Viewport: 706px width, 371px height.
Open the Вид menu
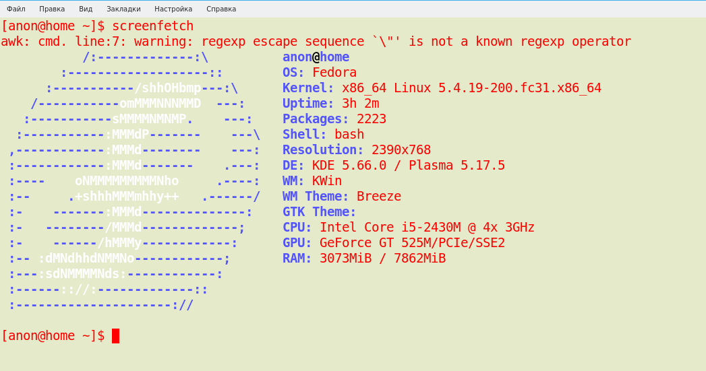coord(86,9)
